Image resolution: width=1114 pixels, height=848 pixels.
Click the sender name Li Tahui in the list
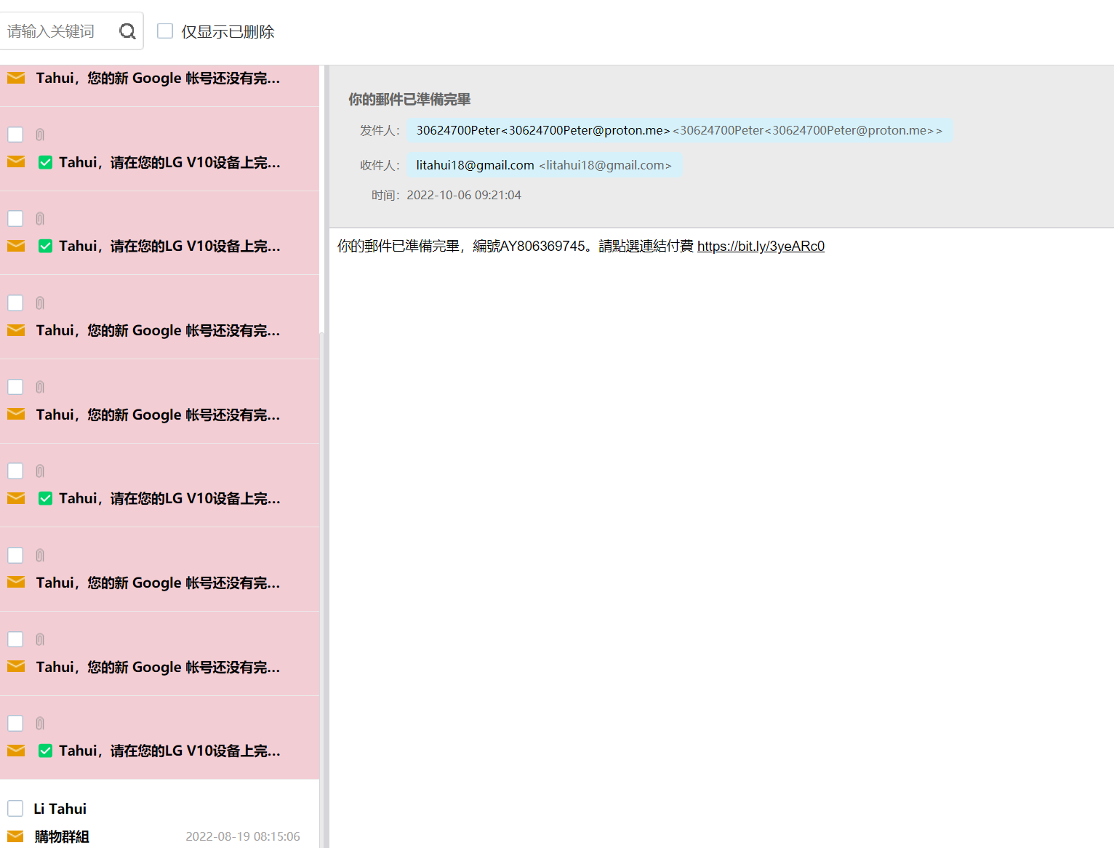click(x=60, y=809)
